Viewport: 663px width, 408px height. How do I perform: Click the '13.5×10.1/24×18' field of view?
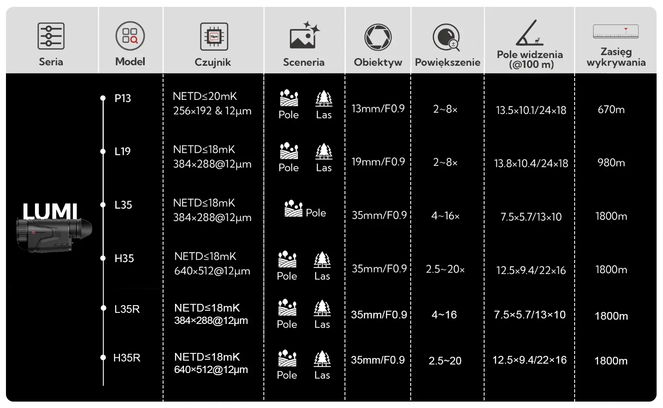tap(531, 111)
